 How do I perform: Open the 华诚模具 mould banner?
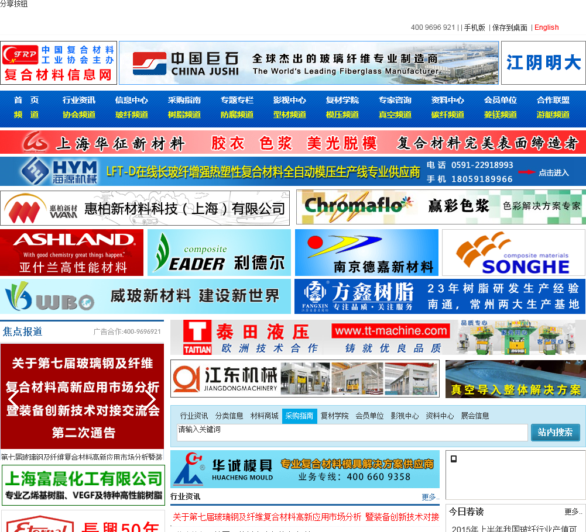[305, 469]
